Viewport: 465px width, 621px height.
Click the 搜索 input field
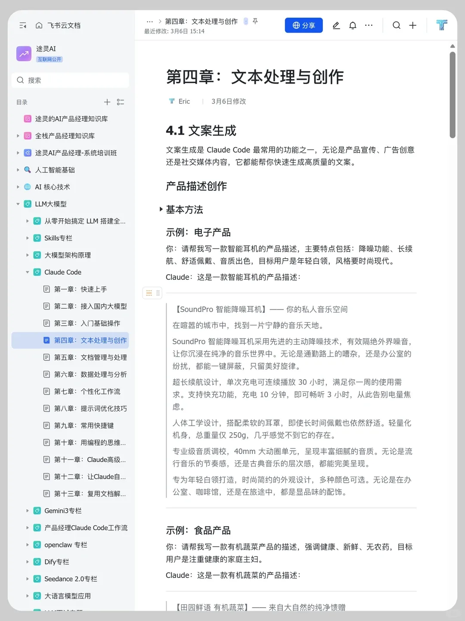click(70, 80)
